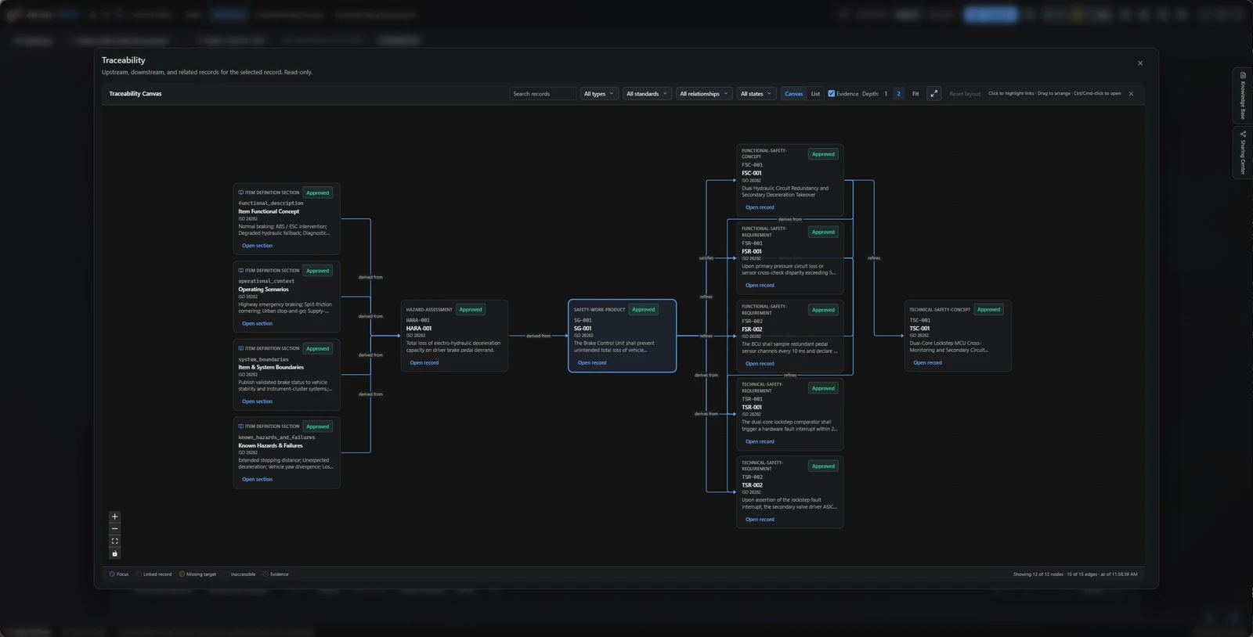Open record link on FSR-002 card

(760, 363)
